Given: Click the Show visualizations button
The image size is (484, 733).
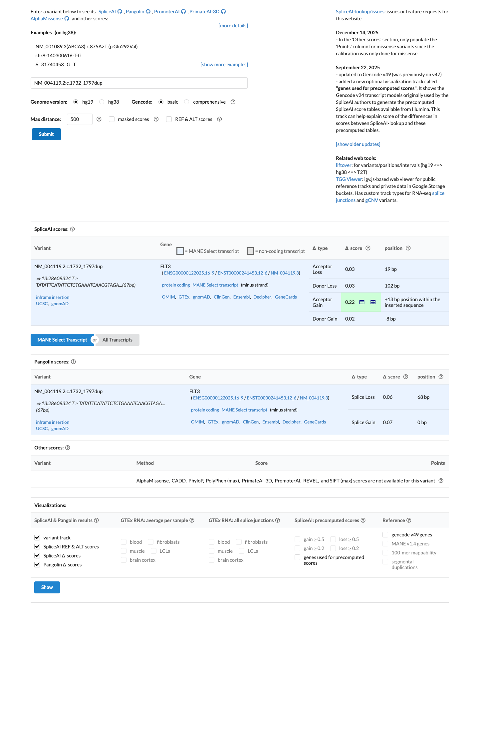Looking at the screenshot, I should (x=47, y=587).
